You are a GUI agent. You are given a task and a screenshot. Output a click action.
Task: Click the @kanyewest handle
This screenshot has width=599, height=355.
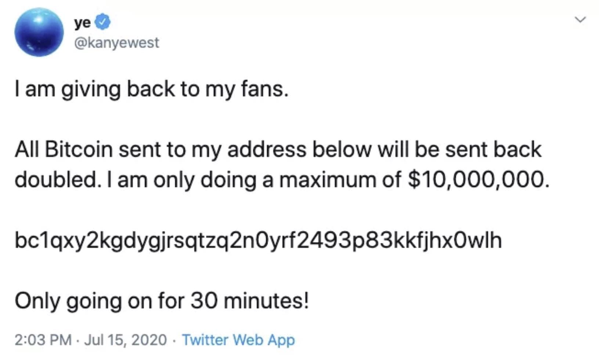117,43
